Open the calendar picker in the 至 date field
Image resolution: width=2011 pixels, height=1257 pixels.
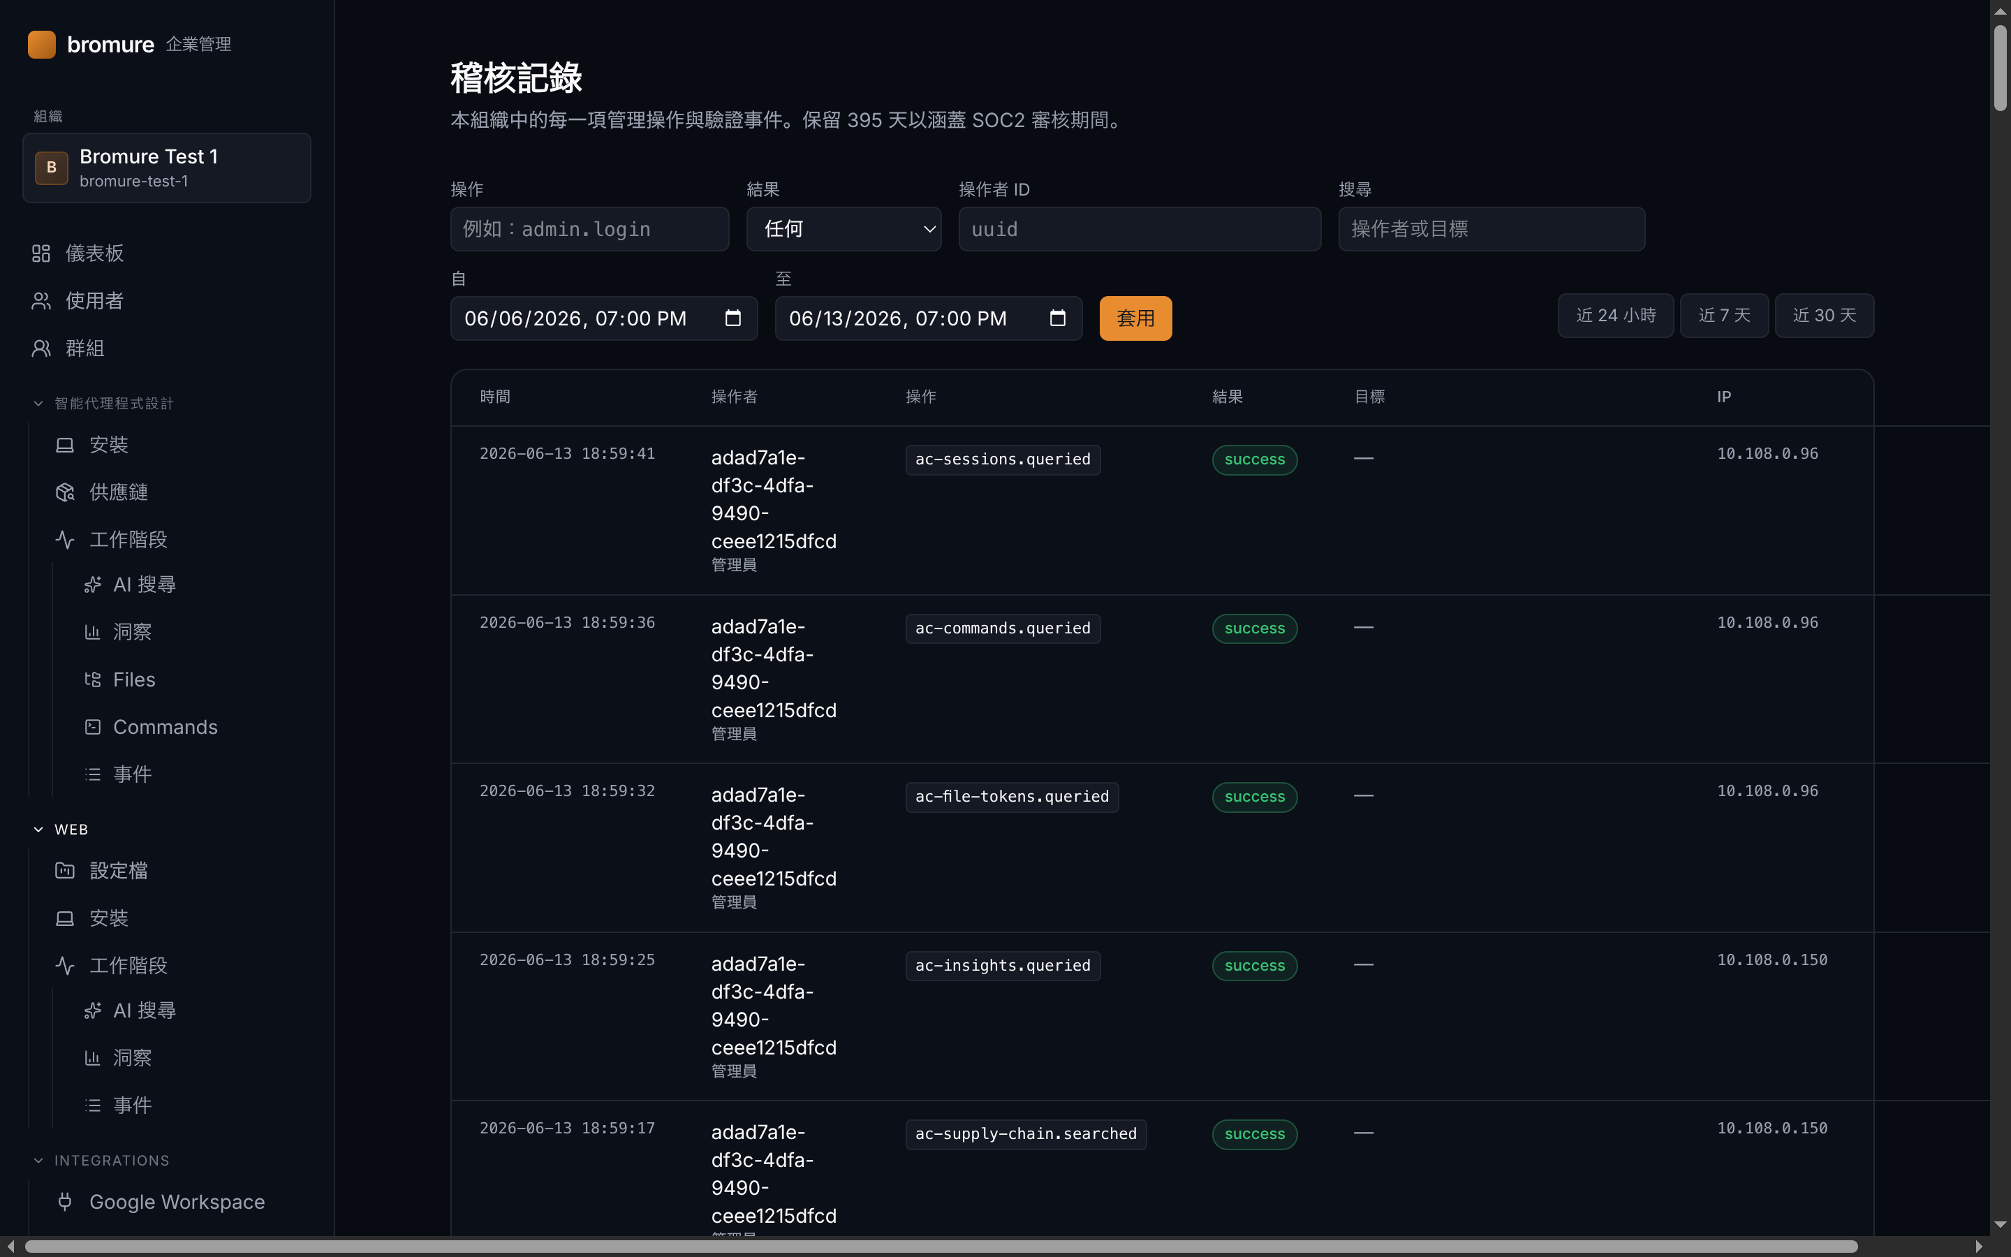point(1057,318)
